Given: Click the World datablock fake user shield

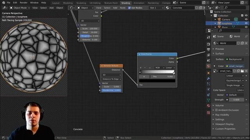Looking at the screenshot, I should tap(238, 43).
